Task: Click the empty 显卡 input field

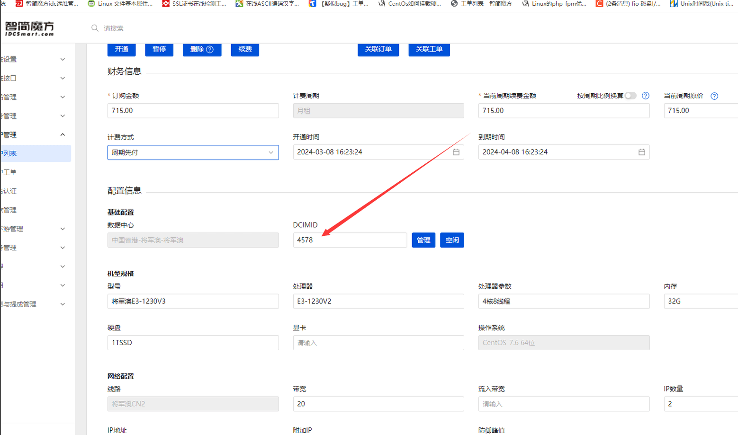Action: 378,343
